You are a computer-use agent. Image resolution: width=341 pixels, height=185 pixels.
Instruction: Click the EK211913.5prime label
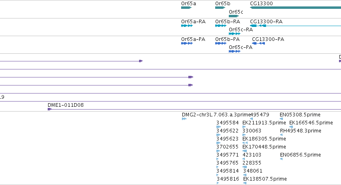coord(264,123)
